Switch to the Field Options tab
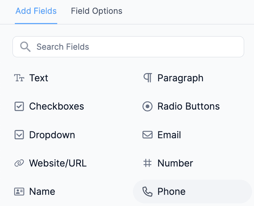Screen dimensions: 254x206 tap(96, 11)
